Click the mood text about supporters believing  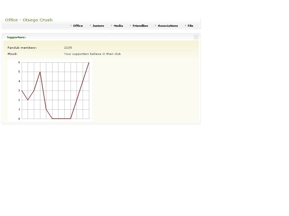[92, 54]
